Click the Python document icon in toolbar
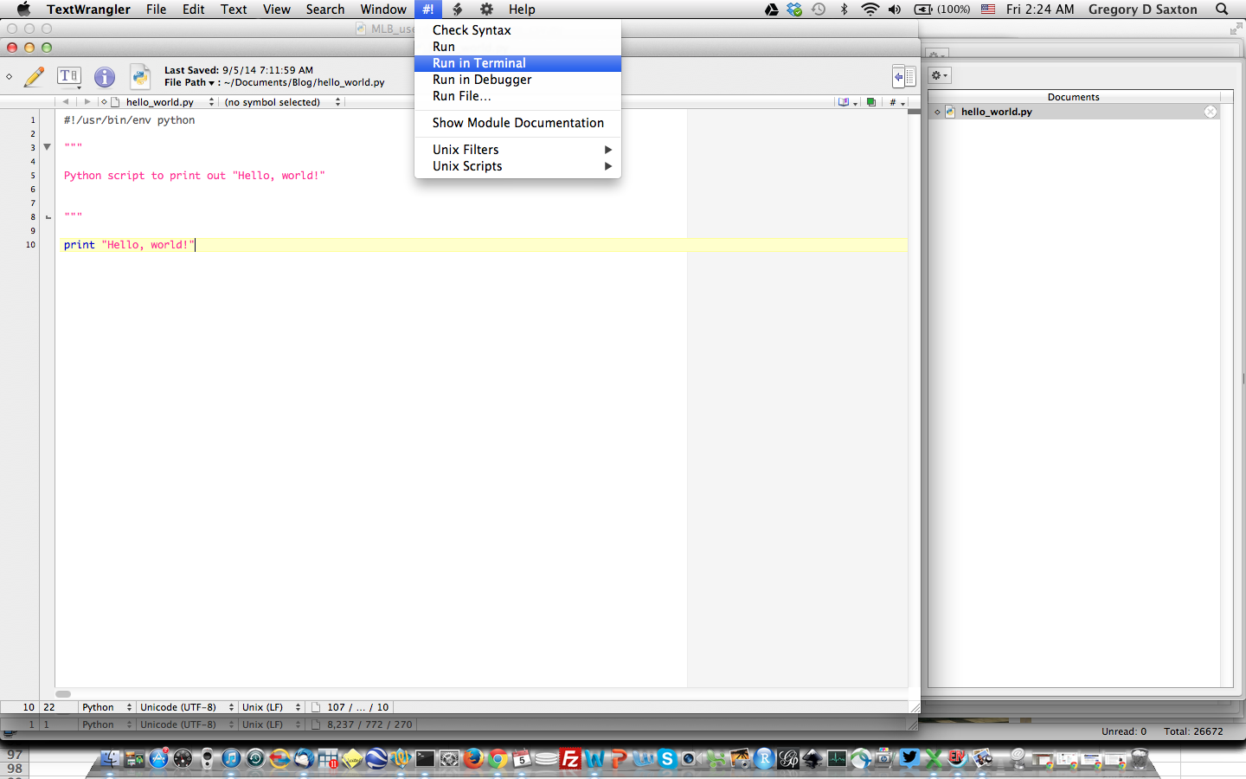 (140, 76)
